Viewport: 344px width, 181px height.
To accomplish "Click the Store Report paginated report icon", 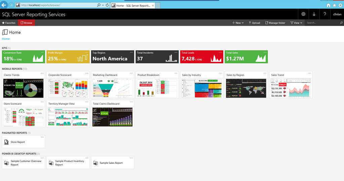I will pyautogui.click(x=6, y=142).
